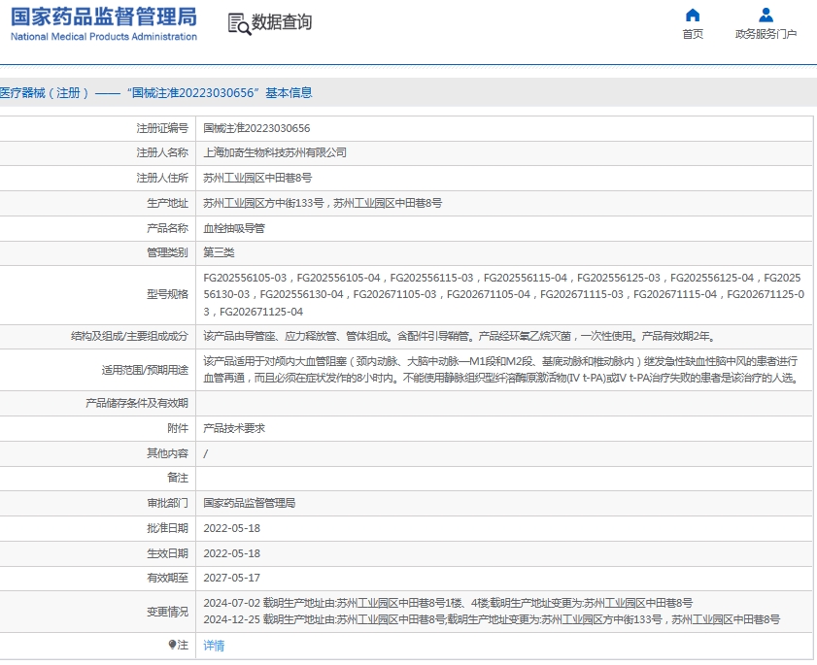
Task: Click the 审批部门 label
Action: (167, 503)
